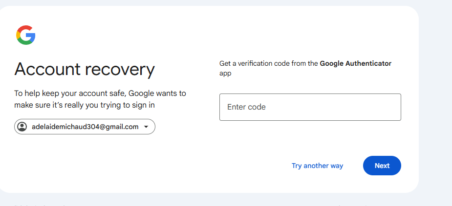Click the "Get a verification code from the" text
This screenshot has width=452, height=206.
(x=269, y=63)
